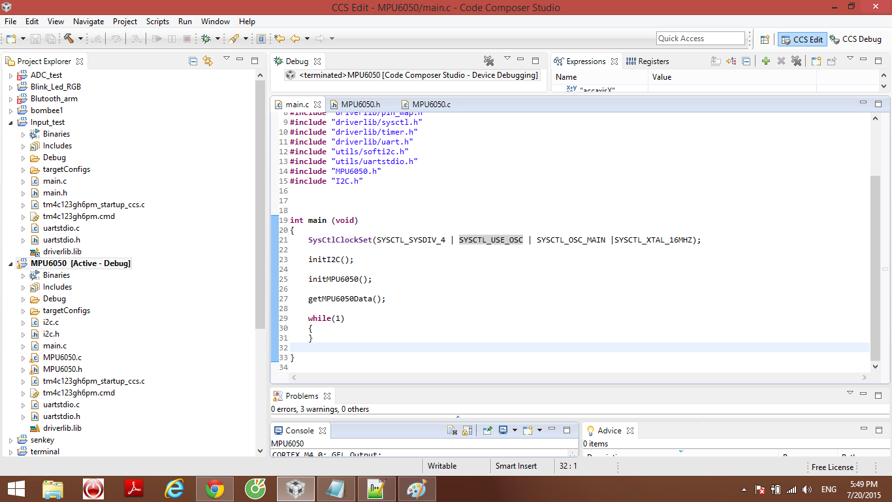The width and height of the screenshot is (892, 502).
Task: Click the Save toolbar icon
Action: pyautogui.click(x=36, y=39)
